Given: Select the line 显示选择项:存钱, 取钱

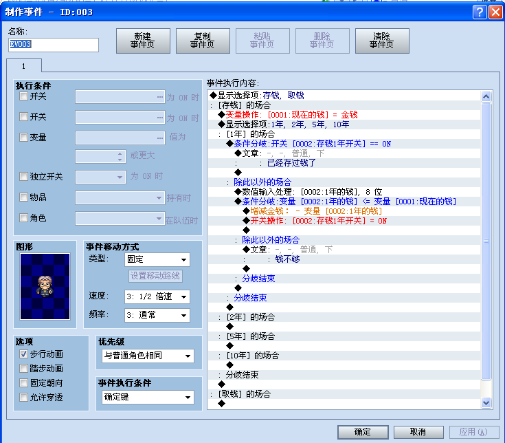Looking at the screenshot, I should point(344,96).
